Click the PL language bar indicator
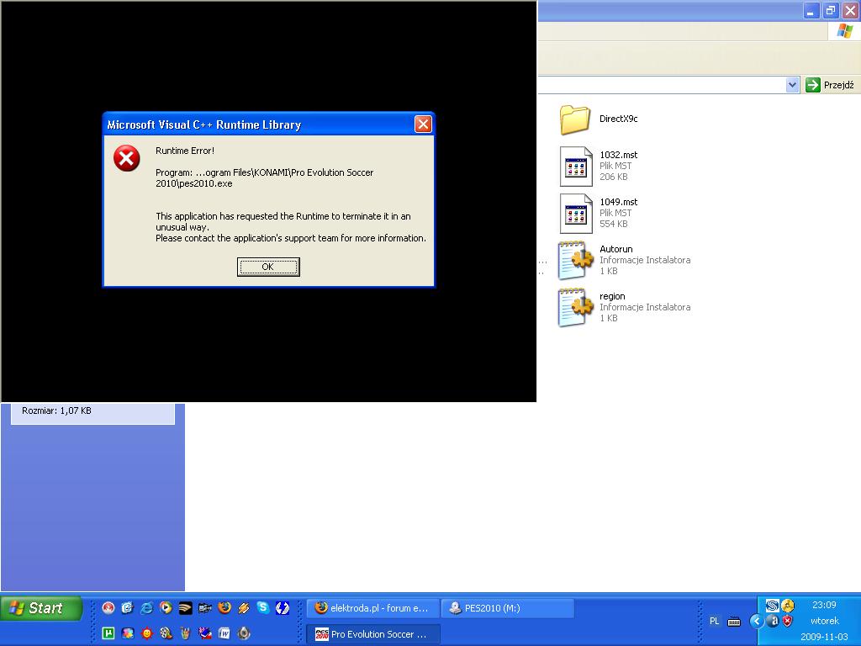 click(x=715, y=622)
